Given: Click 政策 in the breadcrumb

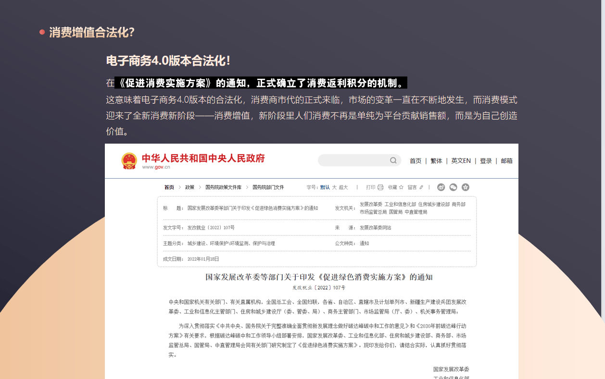Looking at the screenshot, I should click(190, 187).
